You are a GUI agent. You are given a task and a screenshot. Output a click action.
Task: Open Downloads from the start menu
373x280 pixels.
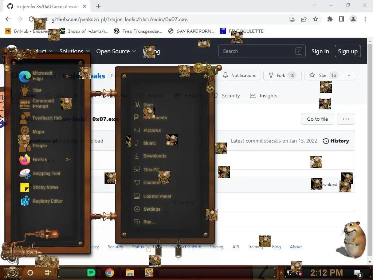150,156
